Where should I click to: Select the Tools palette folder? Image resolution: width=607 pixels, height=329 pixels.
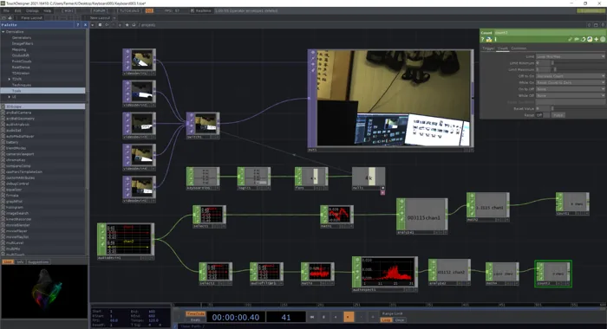coord(42,91)
